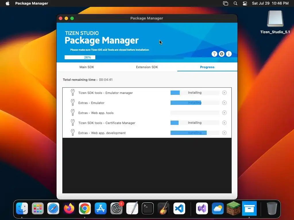Click the Emulator manager Installing progress bar
This screenshot has width=294, height=220.
(195, 93)
